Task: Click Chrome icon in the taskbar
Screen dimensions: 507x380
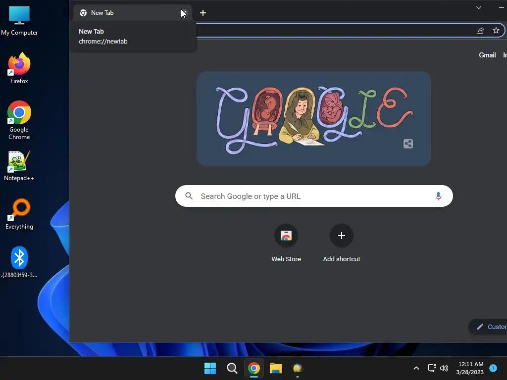Action: [x=254, y=368]
